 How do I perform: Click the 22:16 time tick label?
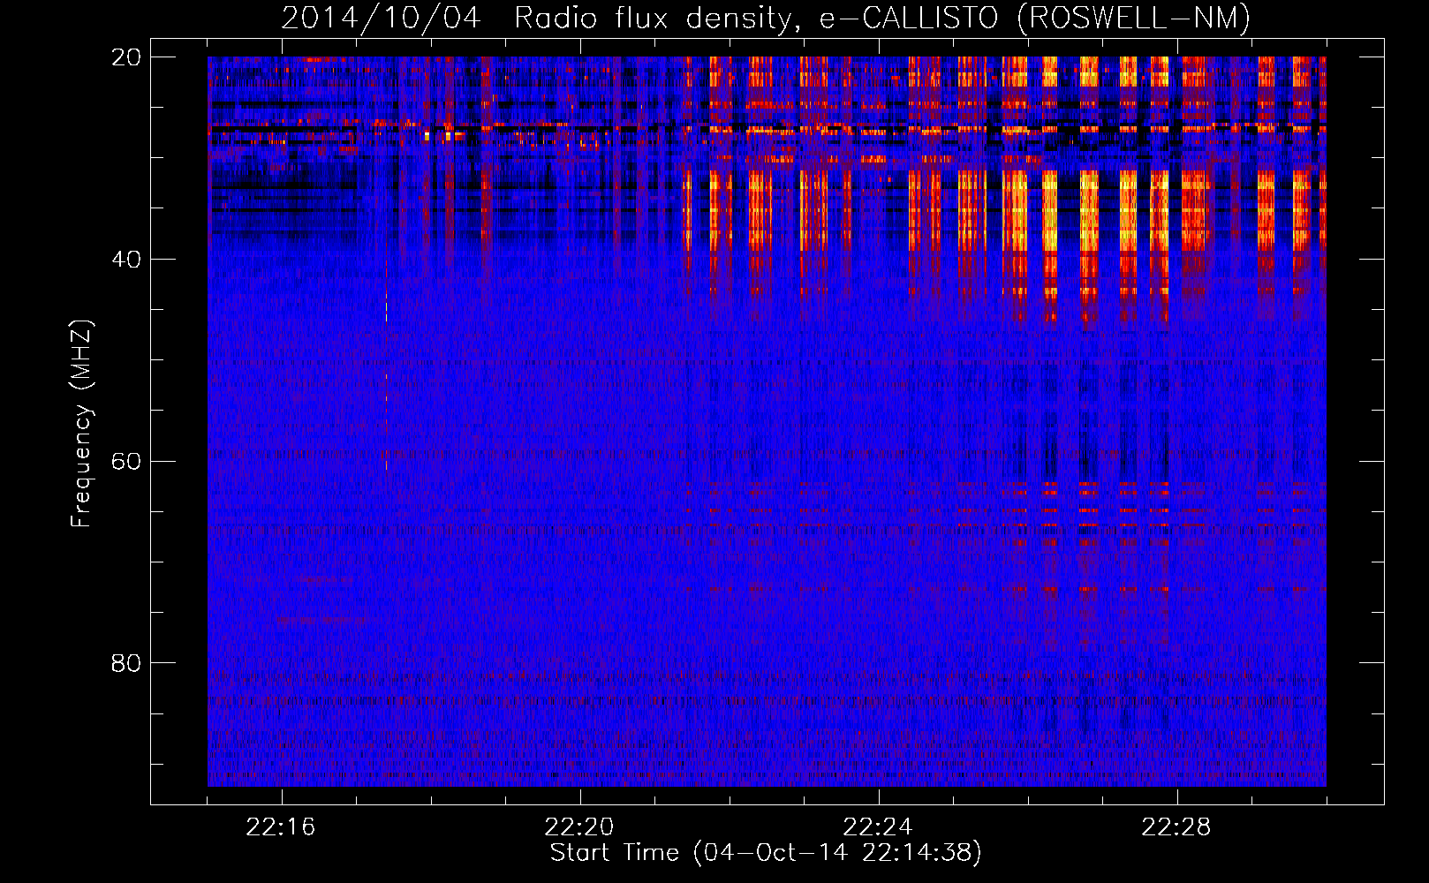281,827
